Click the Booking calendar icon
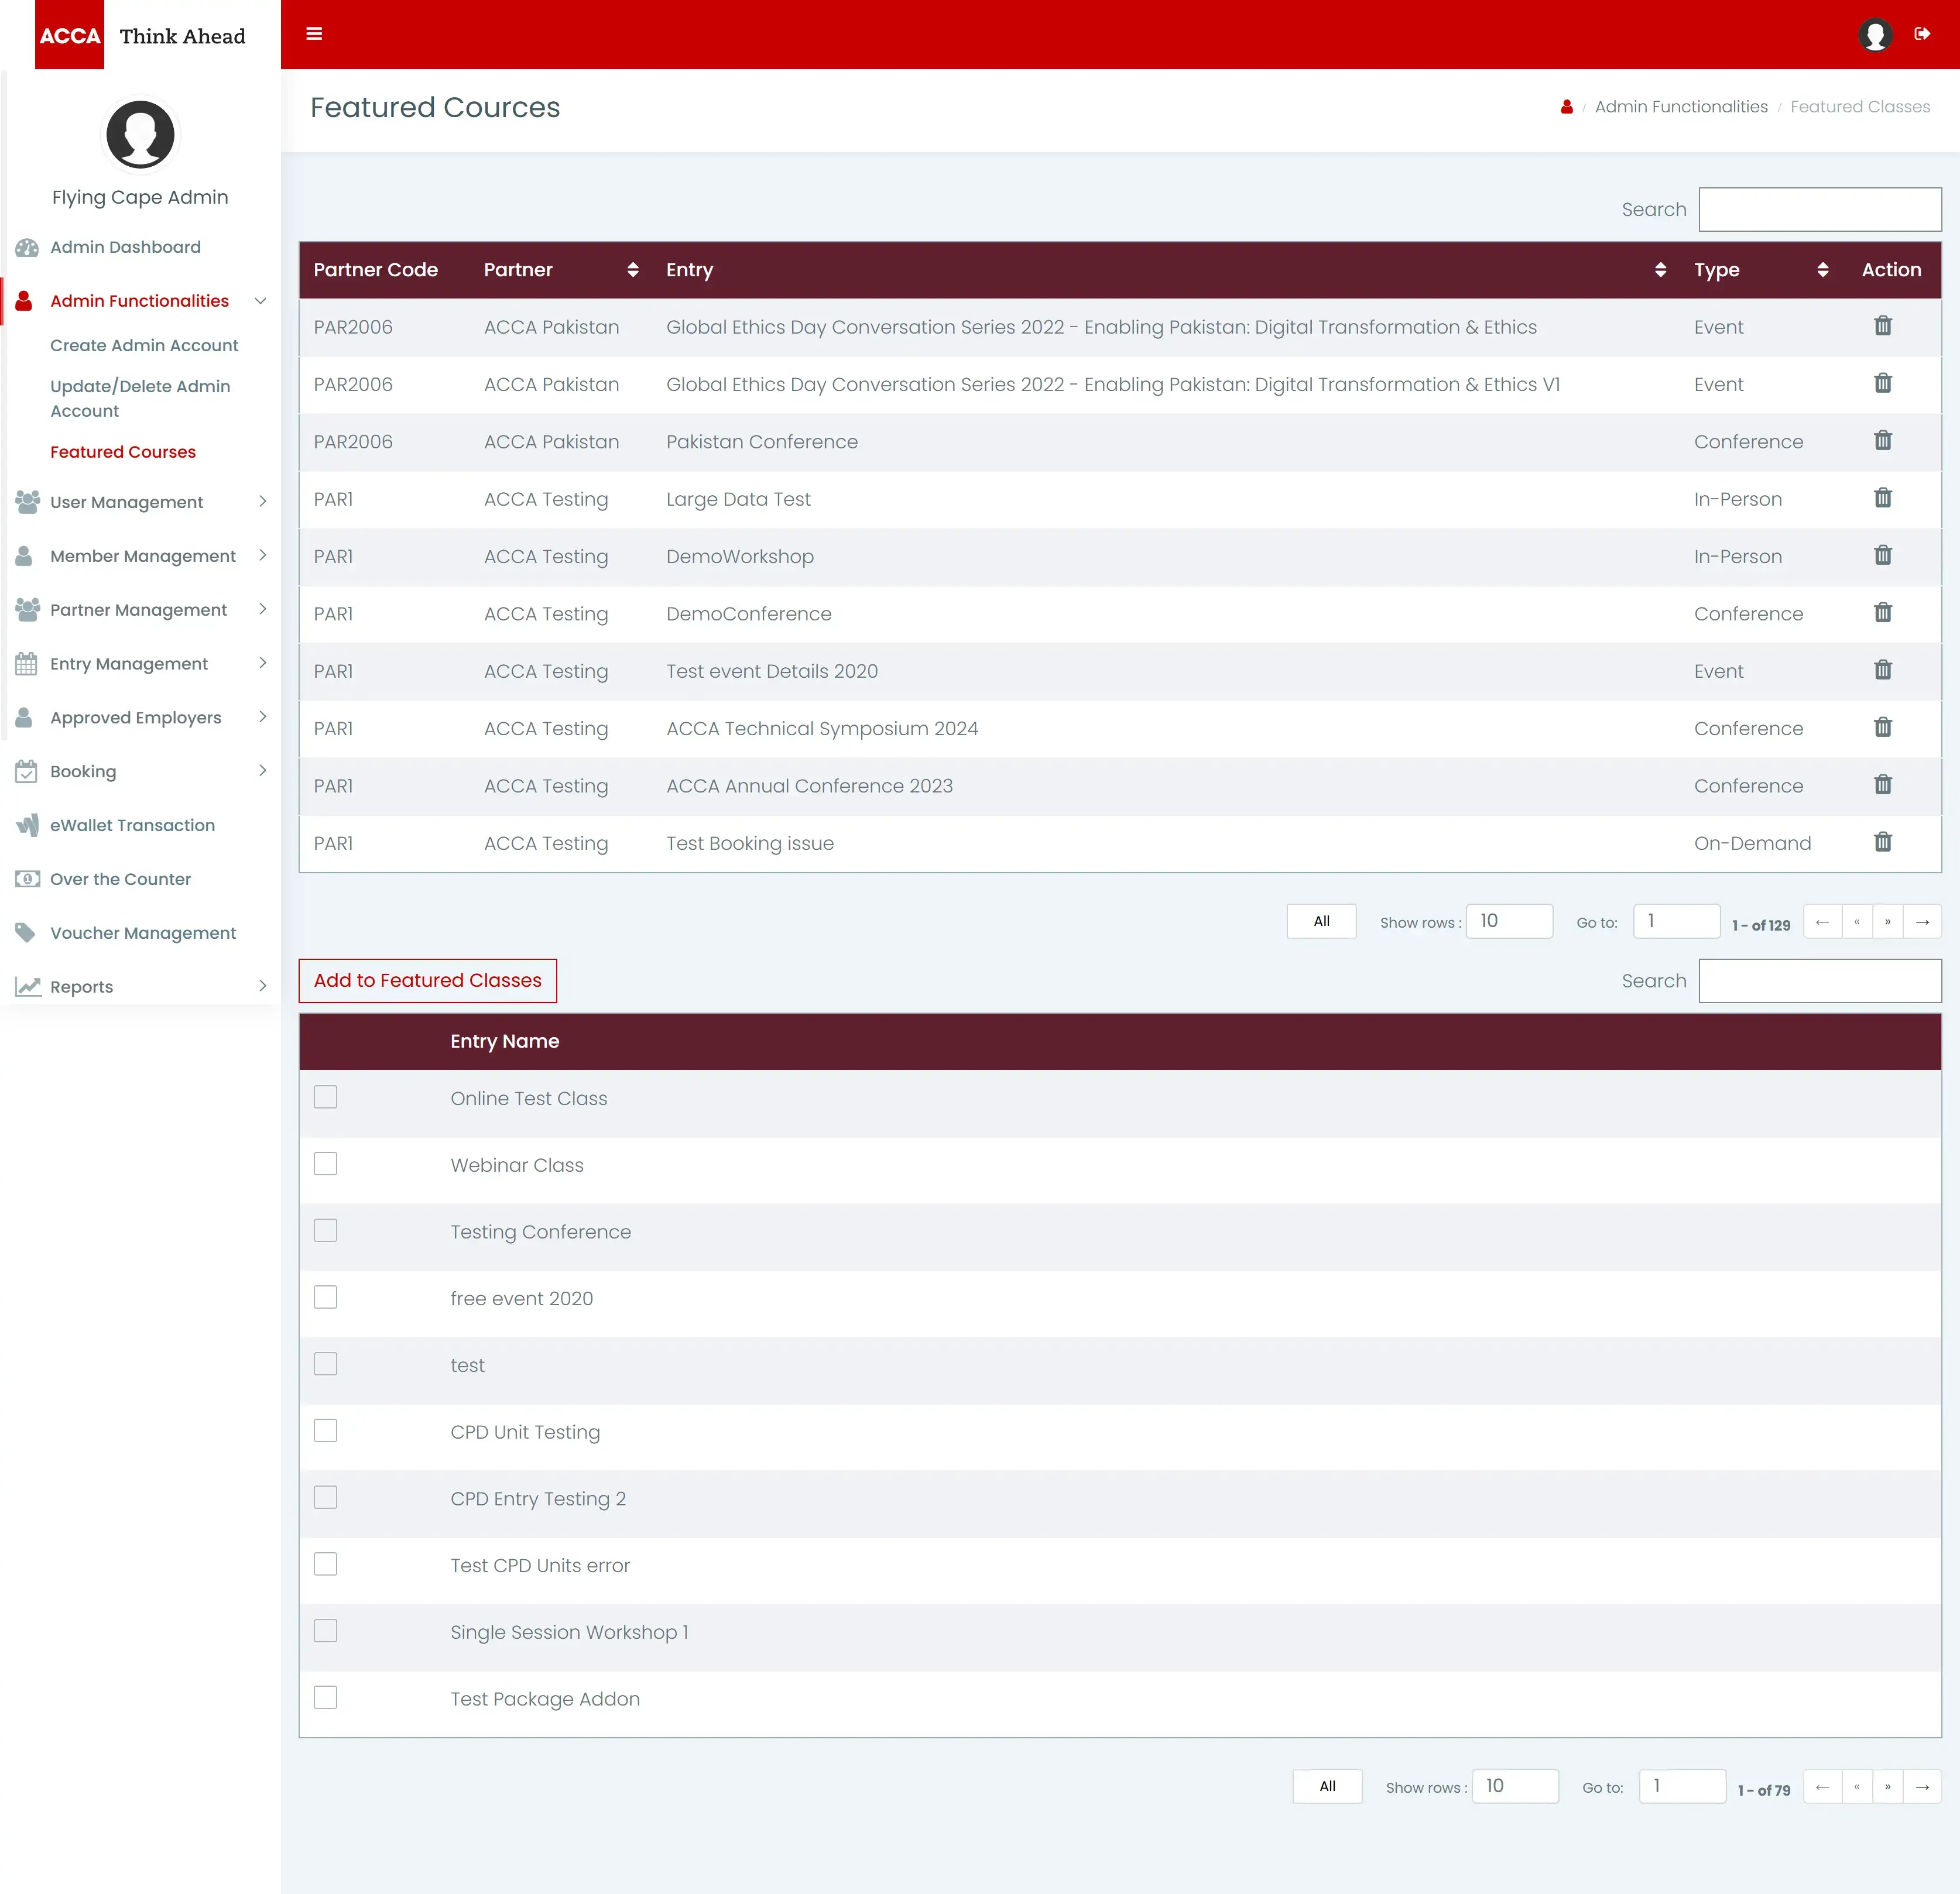Screen dimensions: 1960x1894 point(26,770)
